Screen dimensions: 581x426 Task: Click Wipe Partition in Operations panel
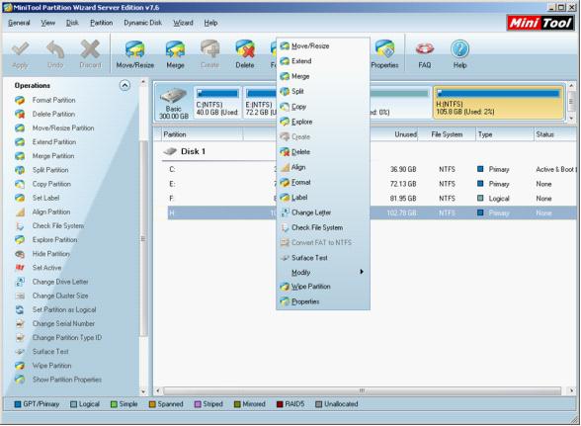(x=51, y=366)
